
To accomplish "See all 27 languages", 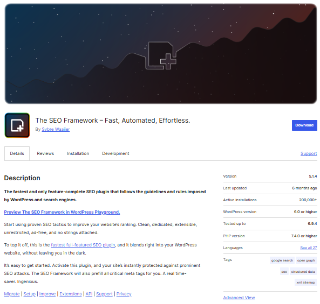I will 308,248.
